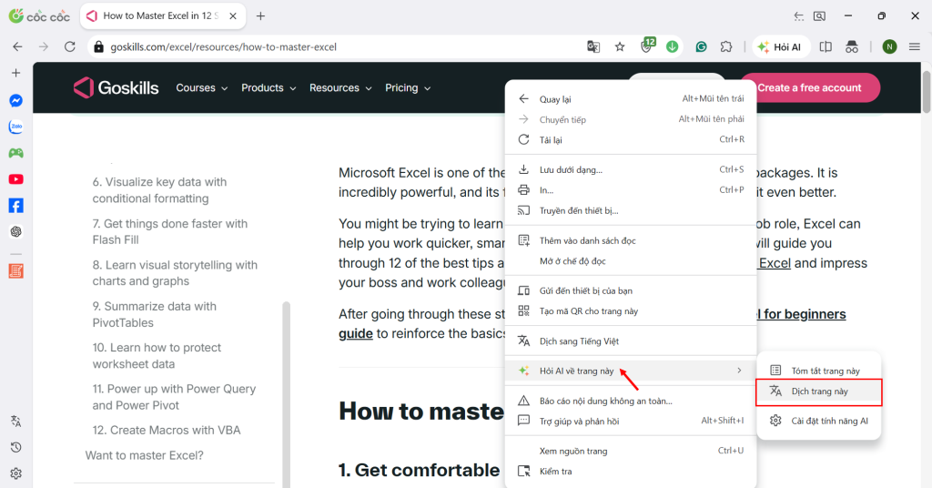Add a new sidebar shortcut with plus
The image size is (932, 488).
[16, 73]
